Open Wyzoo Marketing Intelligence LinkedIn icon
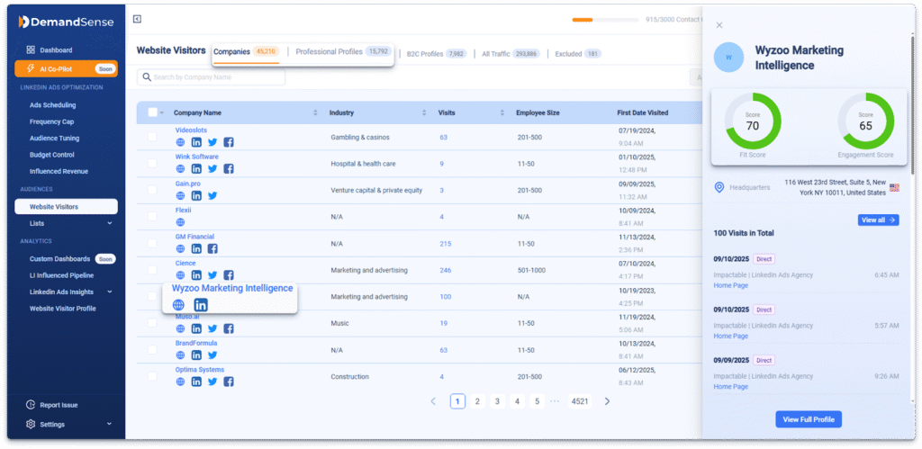Viewport: 922px width, 449px height. 201,305
